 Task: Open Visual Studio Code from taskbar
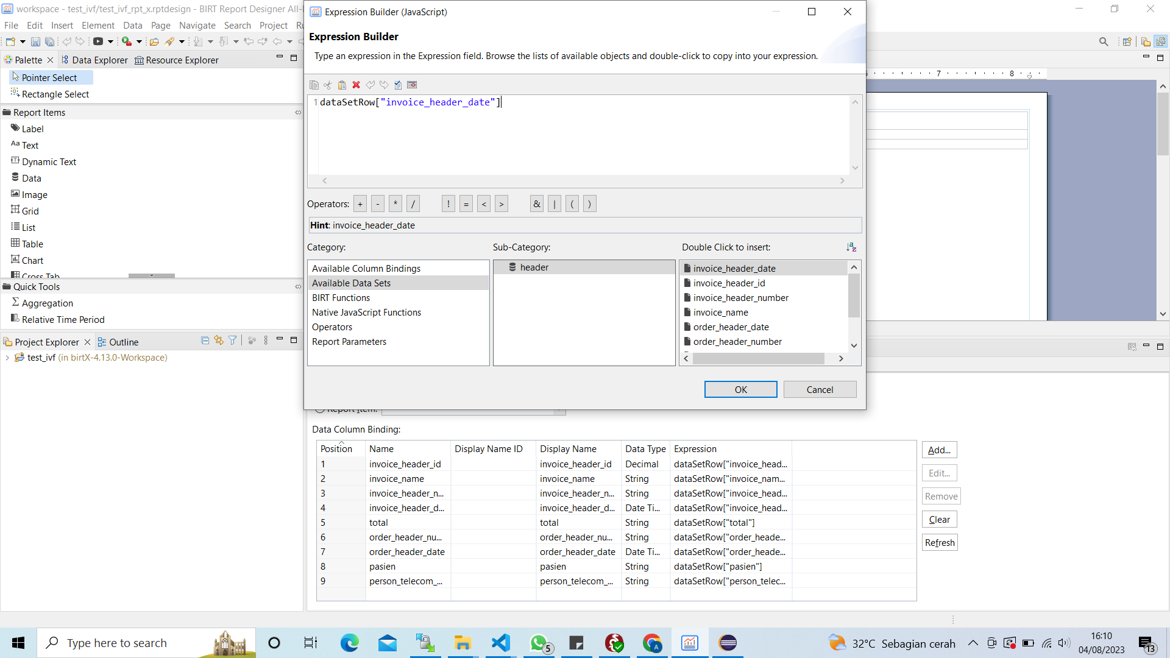tap(501, 643)
